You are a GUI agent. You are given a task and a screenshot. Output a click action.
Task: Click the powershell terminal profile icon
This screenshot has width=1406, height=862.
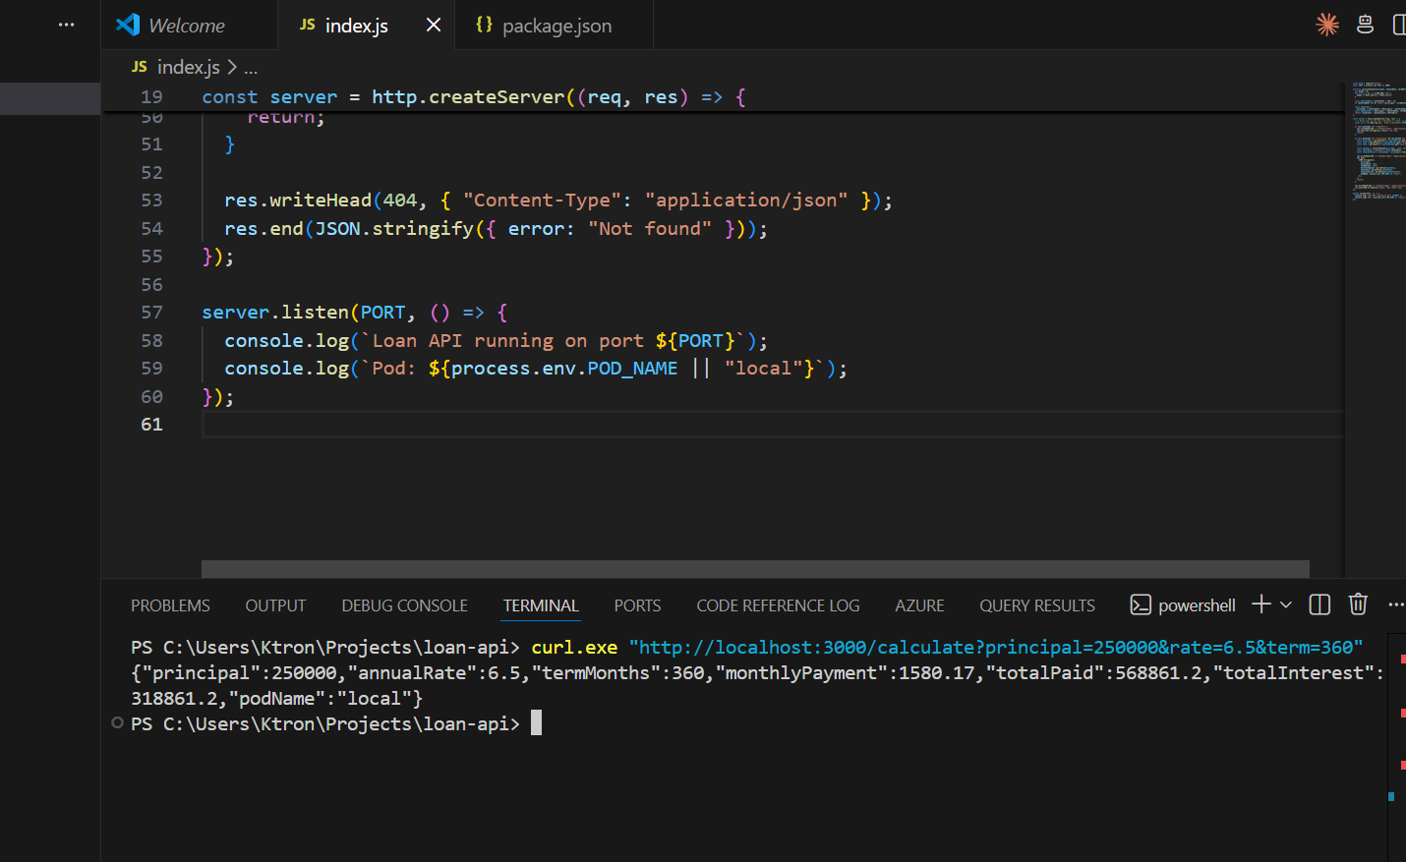[x=1141, y=605]
